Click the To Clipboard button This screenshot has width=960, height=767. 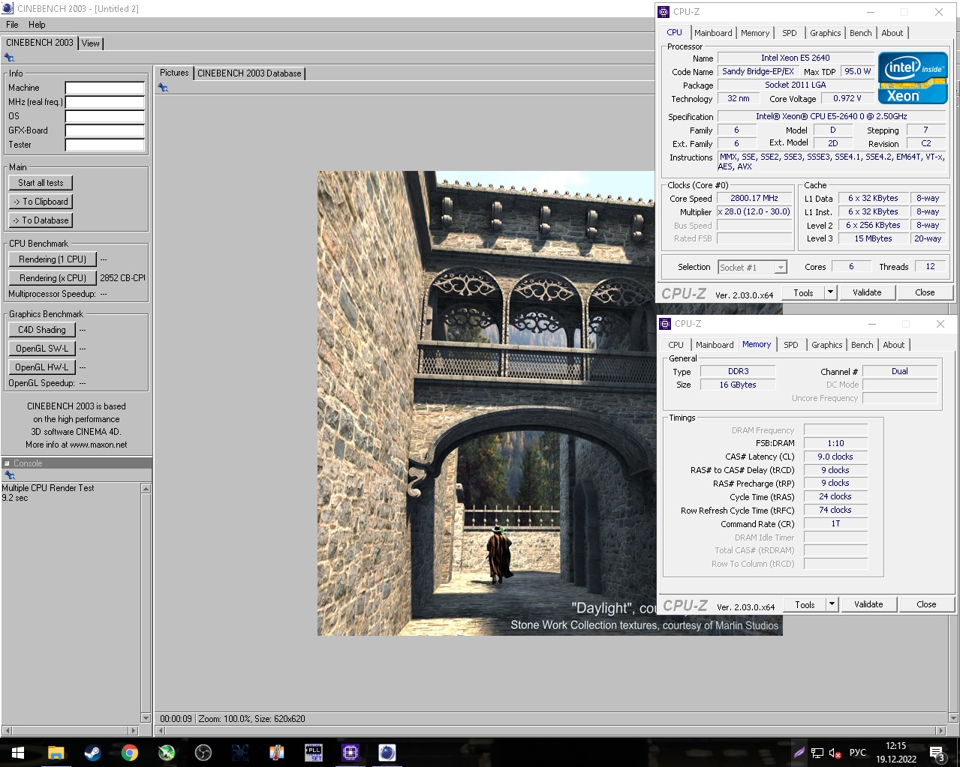[41, 202]
